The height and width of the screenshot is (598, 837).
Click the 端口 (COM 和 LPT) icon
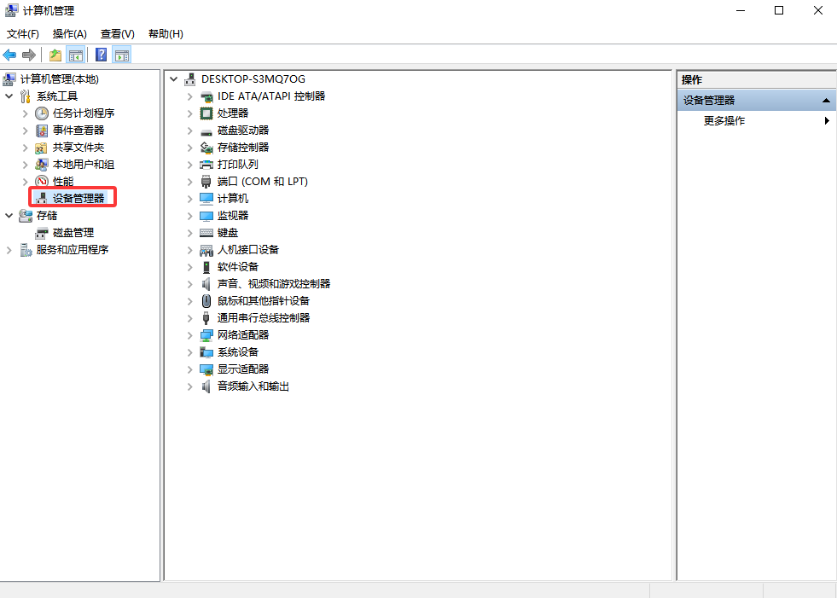click(x=206, y=182)
